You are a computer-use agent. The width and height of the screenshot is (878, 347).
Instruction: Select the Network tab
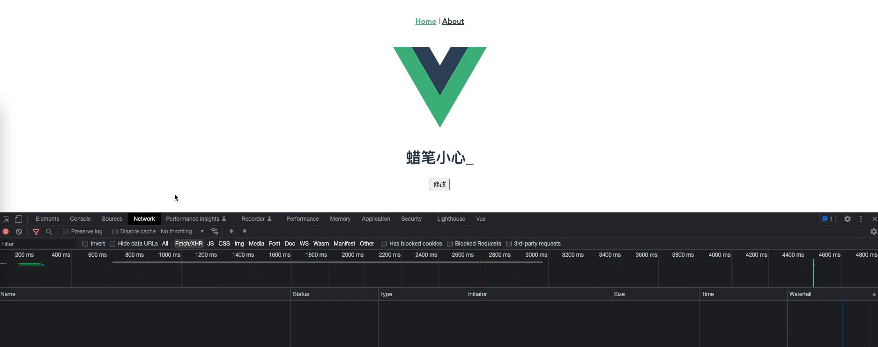(x=144, y=219)
